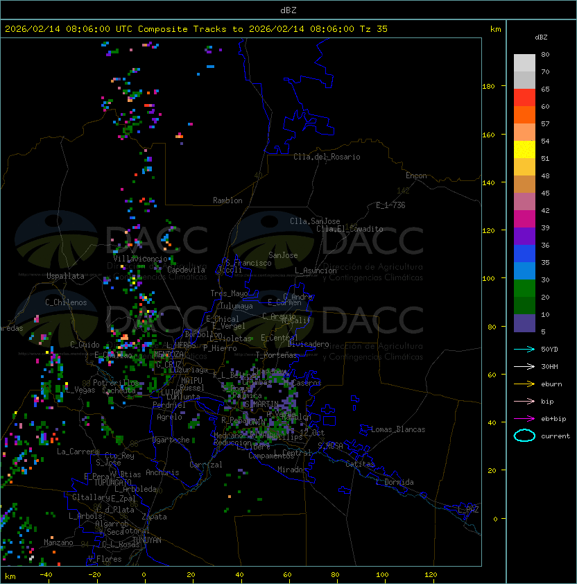The width and height of the screenshot is (577, 584).
Task: Click the '180' km axis tick label
Action: (x=488, y=87)
